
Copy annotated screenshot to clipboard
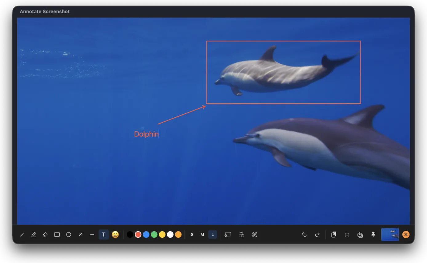(334, 235)
